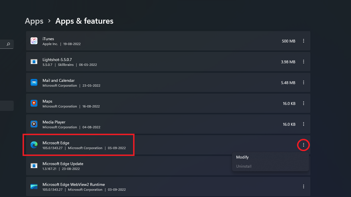Toggle the Microsoft Edge three-dot menu
The image size is (351, 197).
pyautogui.click(x=304, y=145)
